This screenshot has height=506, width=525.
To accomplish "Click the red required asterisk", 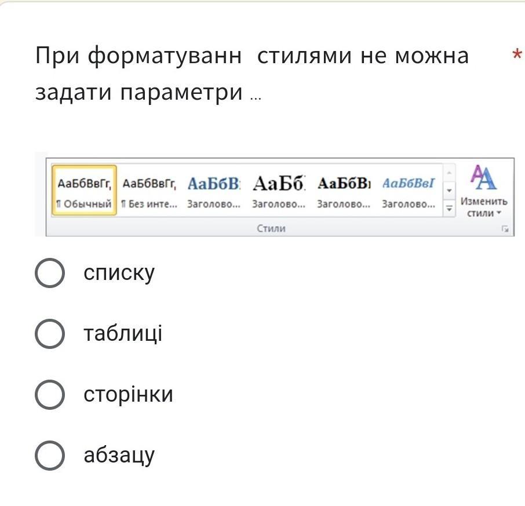I will [517, 56].
